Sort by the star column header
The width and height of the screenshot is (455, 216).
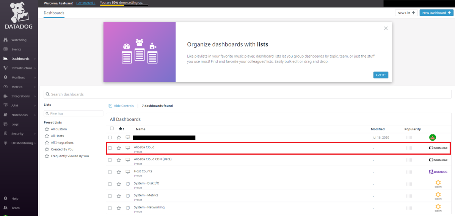121,129
